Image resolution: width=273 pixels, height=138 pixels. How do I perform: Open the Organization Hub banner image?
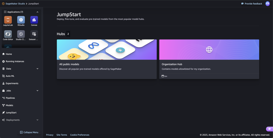pos(209,49)
